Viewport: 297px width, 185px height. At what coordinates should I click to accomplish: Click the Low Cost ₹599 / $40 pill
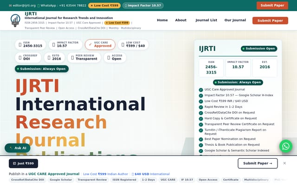tap(133, 44)
